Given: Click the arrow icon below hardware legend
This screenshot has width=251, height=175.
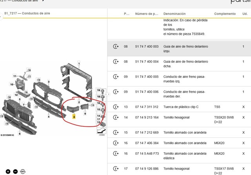Looking at the screenshot, I should pos(101,130).
